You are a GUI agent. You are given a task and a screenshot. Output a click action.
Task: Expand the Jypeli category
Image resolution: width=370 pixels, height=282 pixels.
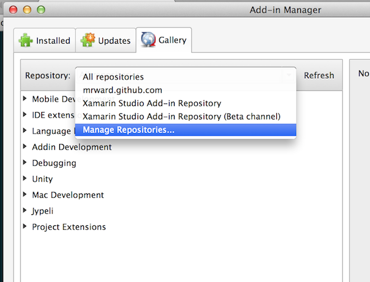25,210
